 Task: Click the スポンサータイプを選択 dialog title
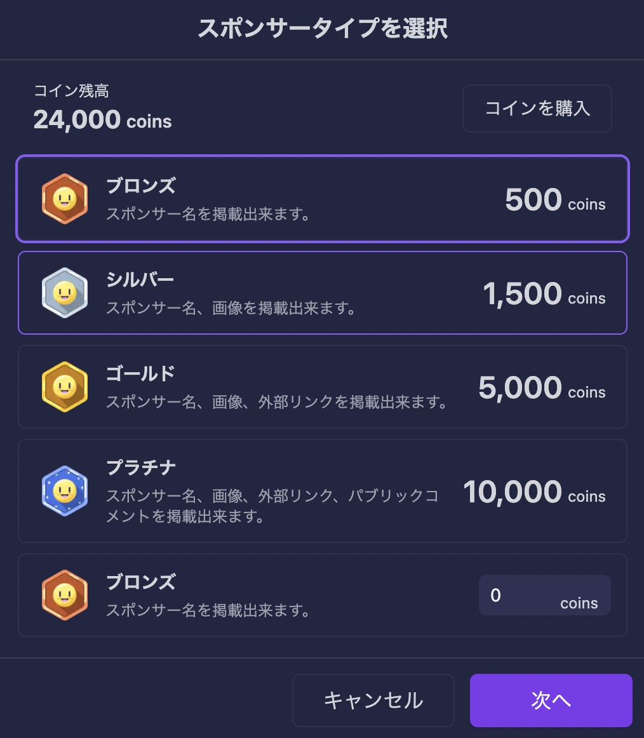tap(322, 29)
